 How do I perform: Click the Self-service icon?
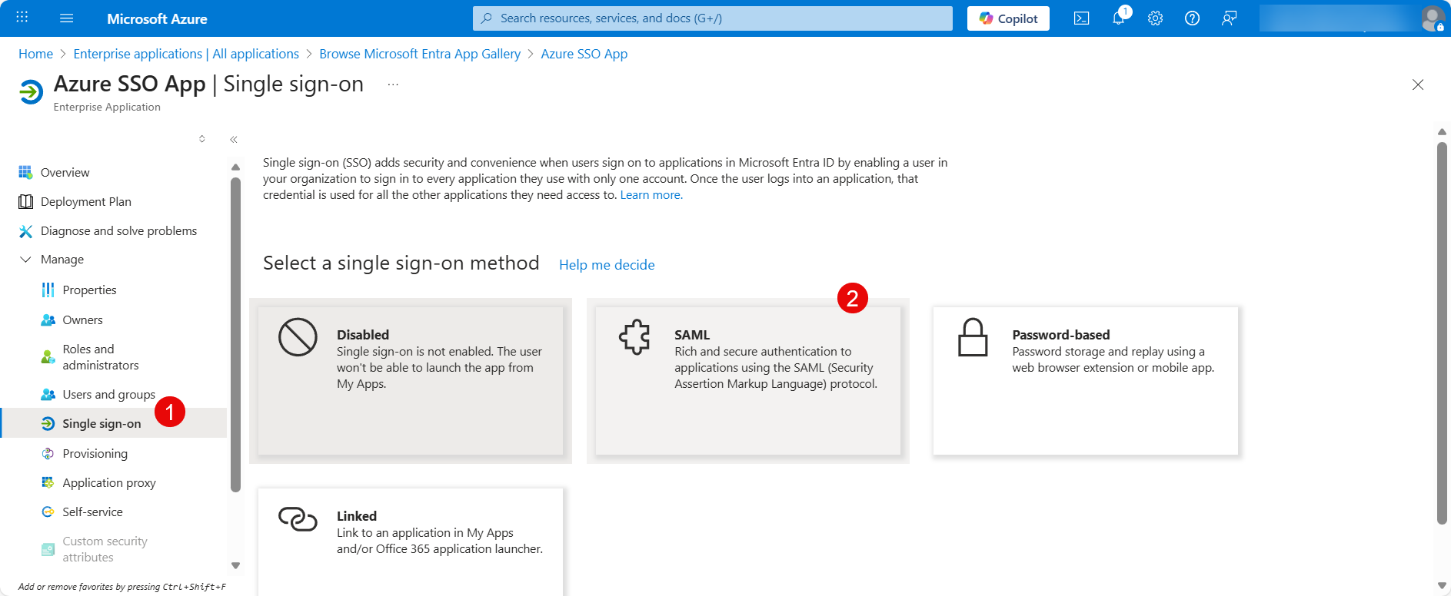pyautogui.click(x=48, y=512)
